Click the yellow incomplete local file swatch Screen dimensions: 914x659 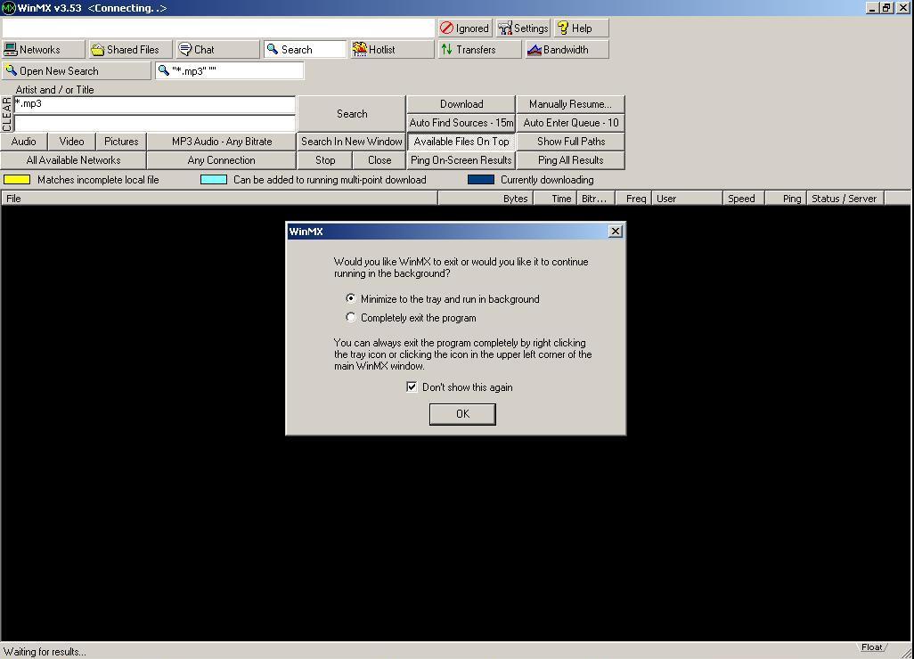coord(17,180)
